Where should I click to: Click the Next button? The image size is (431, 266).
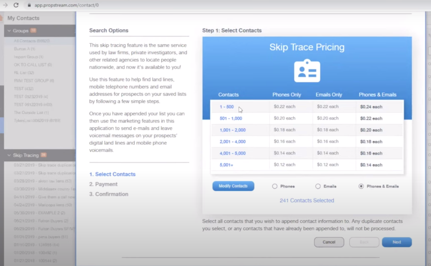point(397,242)
